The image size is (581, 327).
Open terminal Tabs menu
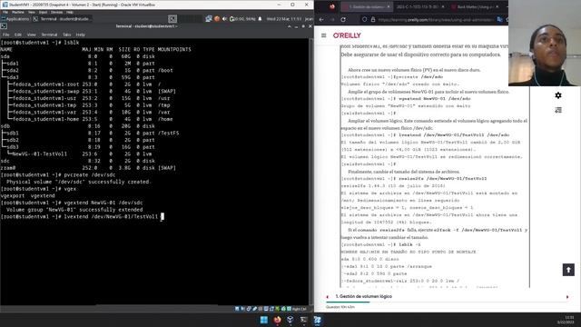(66, 35)
